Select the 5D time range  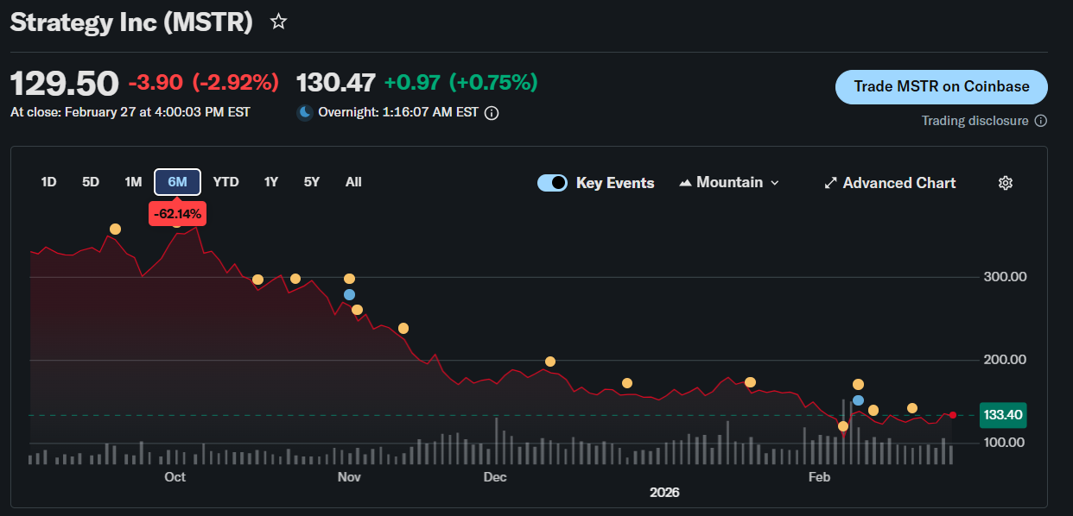(x=91, y=182)
